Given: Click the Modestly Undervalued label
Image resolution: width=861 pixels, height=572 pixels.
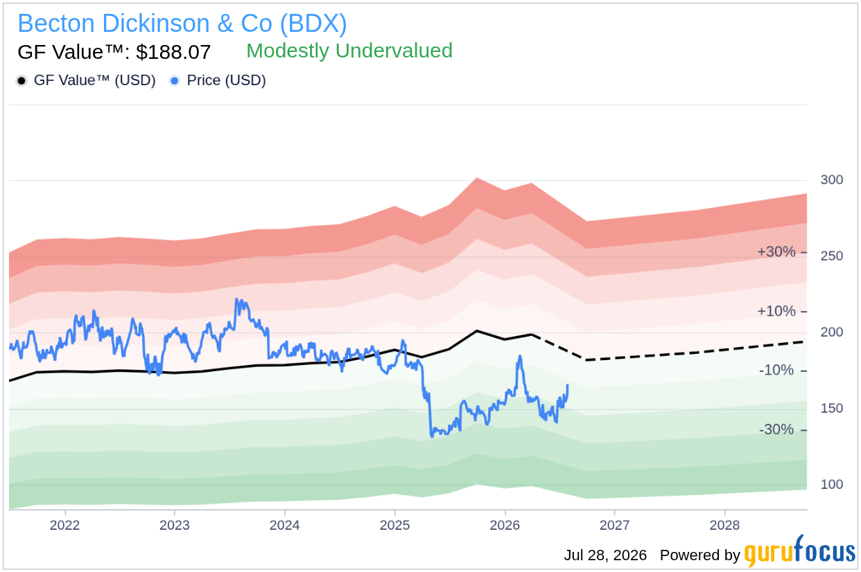Looking at the screenshot, I should [349, 51].
